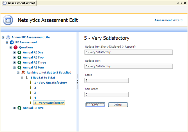Expand Annual RE Three
Viewport: 188px width, 132px height.
pyautogui.click(x=15, y=62)
